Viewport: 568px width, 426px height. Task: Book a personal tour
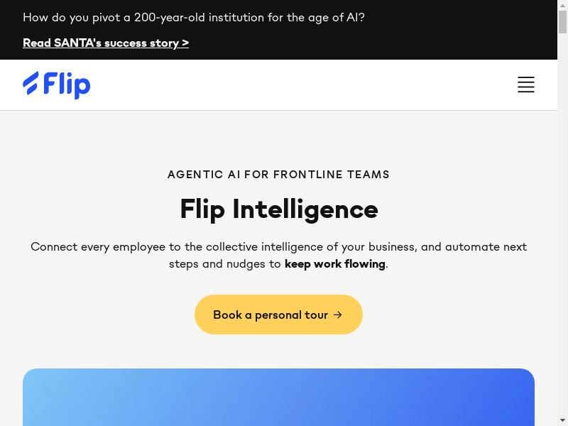tap(278, 315)
